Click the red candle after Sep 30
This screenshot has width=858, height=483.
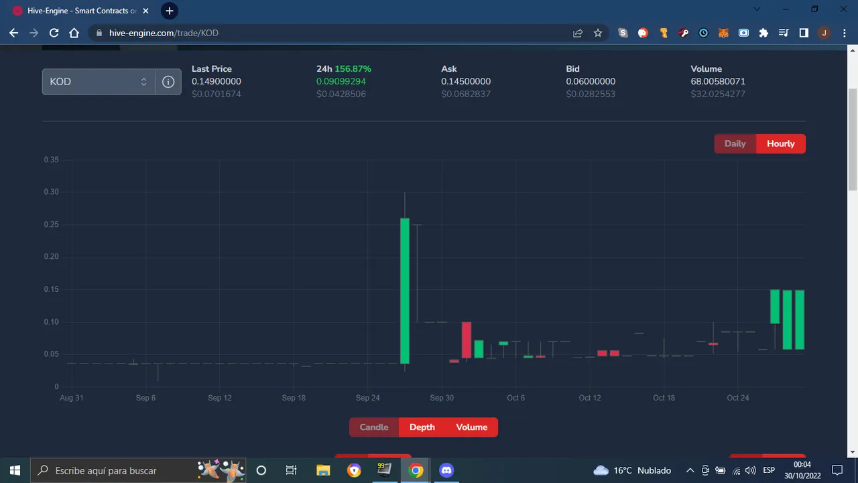tap(467, 340)
